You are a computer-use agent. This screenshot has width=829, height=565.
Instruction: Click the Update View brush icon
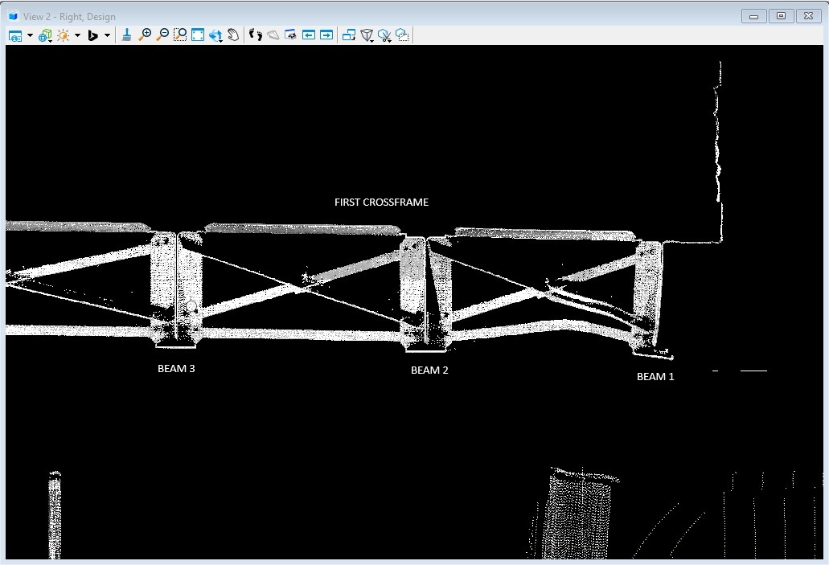[x=127, y=35]
